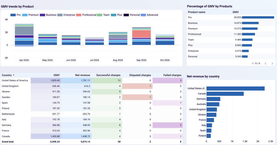Select the Jun 2026 stacked bar
This screenshot has height=145, width=277.
(x=71, y=40)
